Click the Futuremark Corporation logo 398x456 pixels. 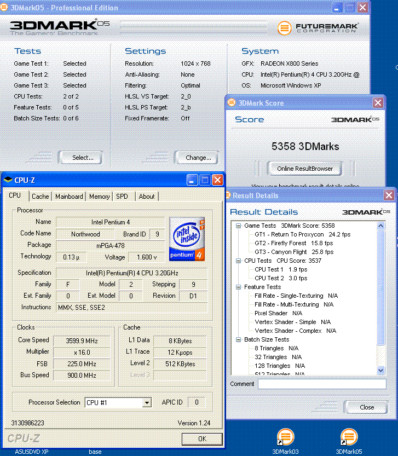[x=318, y=28]
